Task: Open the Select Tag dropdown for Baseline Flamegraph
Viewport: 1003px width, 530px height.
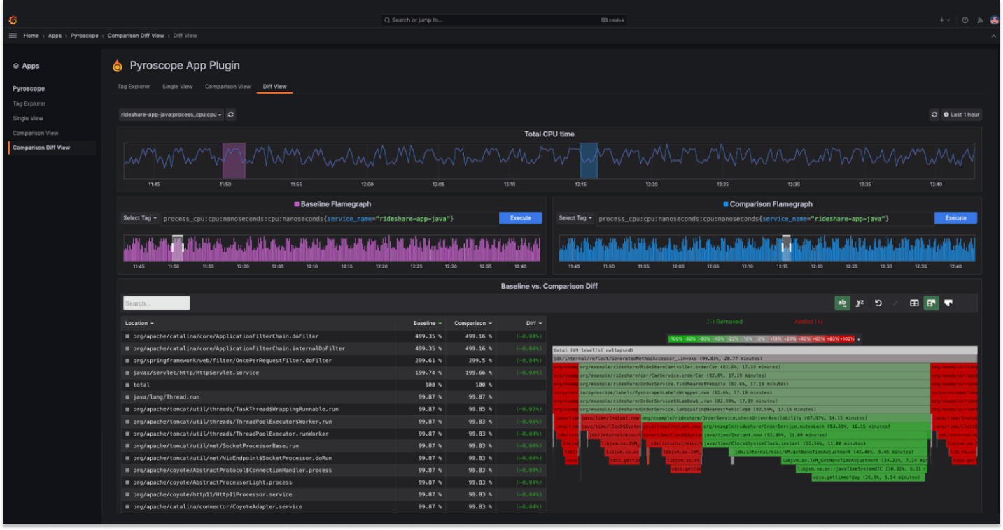Action: tap(139, 217)
